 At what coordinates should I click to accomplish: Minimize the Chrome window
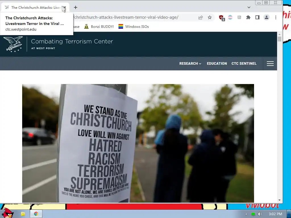259,3
